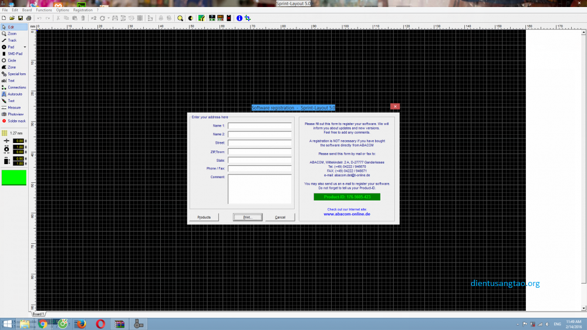The width and height of the screenshot is (587, 330).
Task: Save the layout with the floppy disk icon
Action: click(20, 18)
